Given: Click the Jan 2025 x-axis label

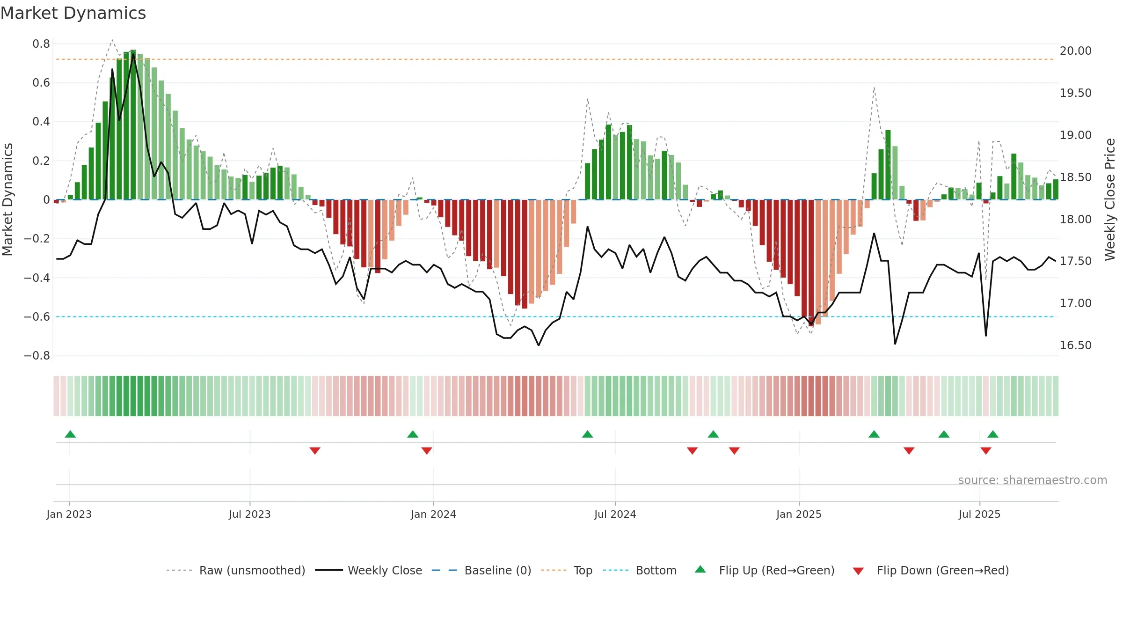Looking at the screenshot, I should point(799,514).
